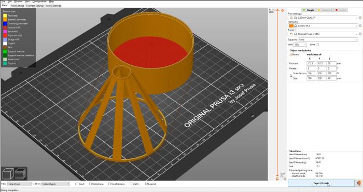The image size is (363, 192).
Task: Open the print settings gear icon
Action: click(x=360, y=18)
